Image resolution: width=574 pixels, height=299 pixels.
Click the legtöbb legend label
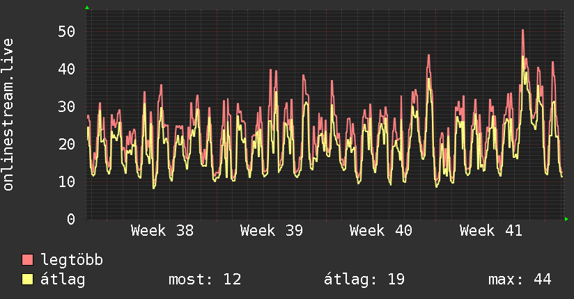point(72,260)
